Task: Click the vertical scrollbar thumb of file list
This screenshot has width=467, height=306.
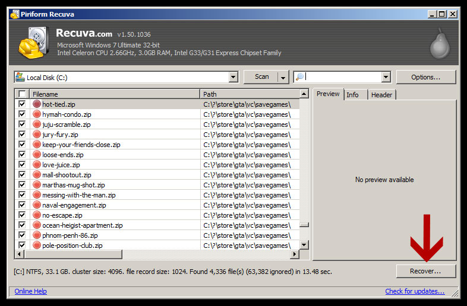Action: pos(304,225)
